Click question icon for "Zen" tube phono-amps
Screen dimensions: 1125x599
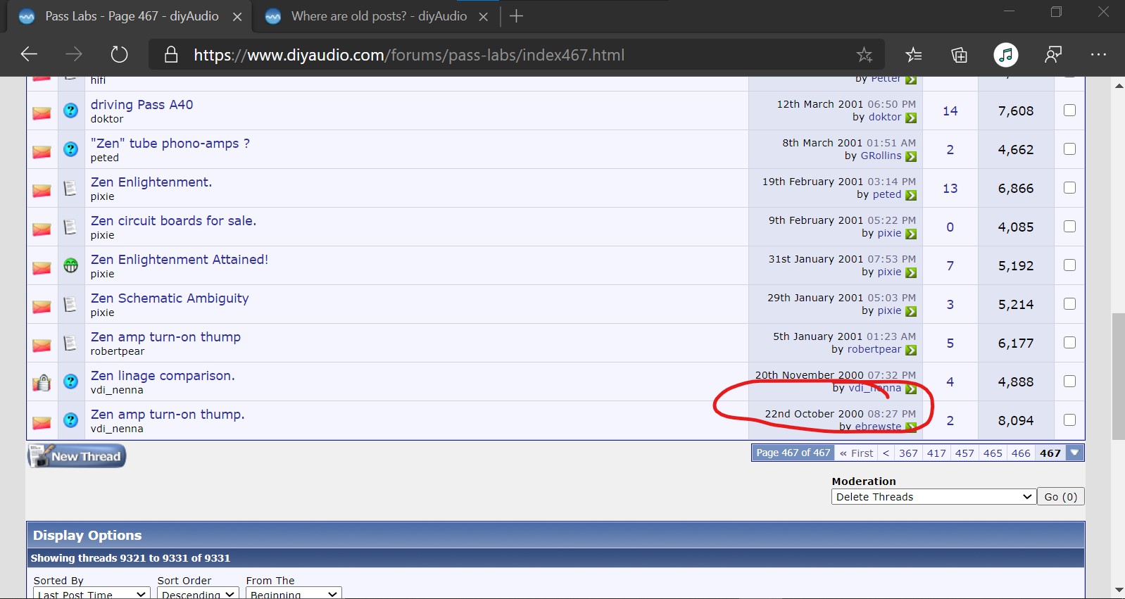70,149
